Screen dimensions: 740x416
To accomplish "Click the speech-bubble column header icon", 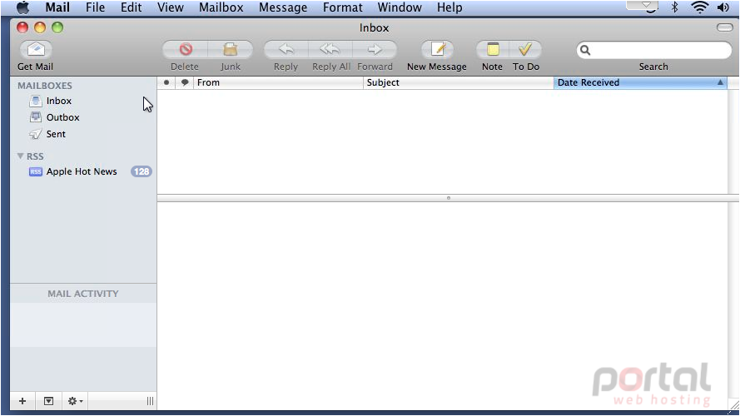I will pos(185,82).
